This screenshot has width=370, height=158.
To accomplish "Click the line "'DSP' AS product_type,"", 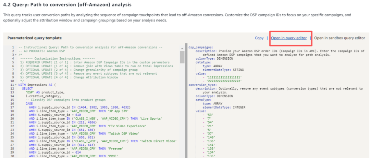I will (45, 92).
